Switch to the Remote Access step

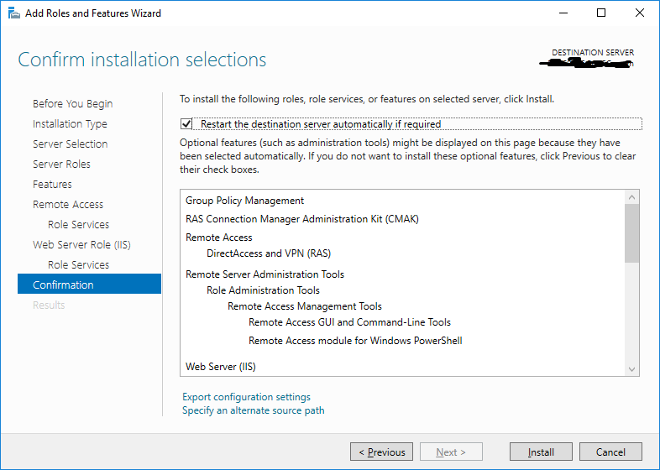coord(68,205)
